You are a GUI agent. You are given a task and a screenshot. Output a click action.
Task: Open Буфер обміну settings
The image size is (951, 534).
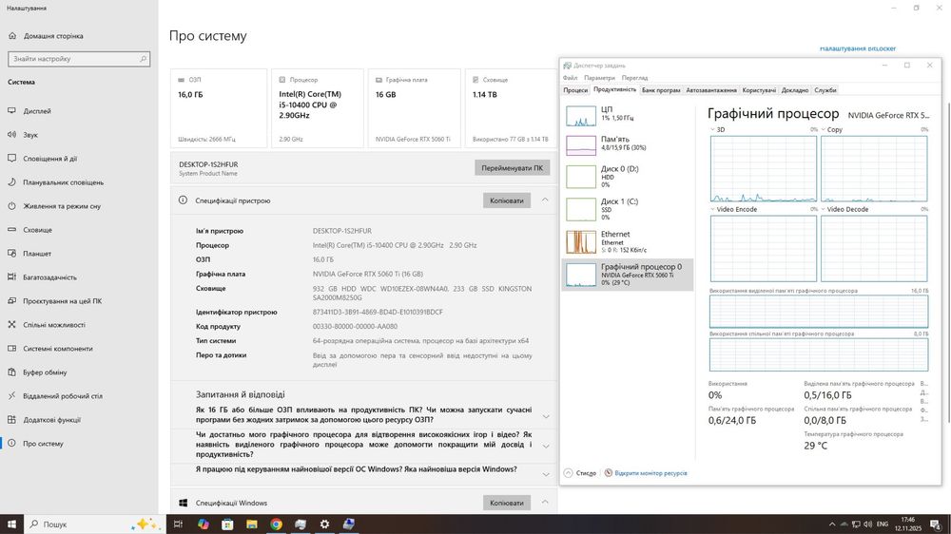tap(45, 372)
